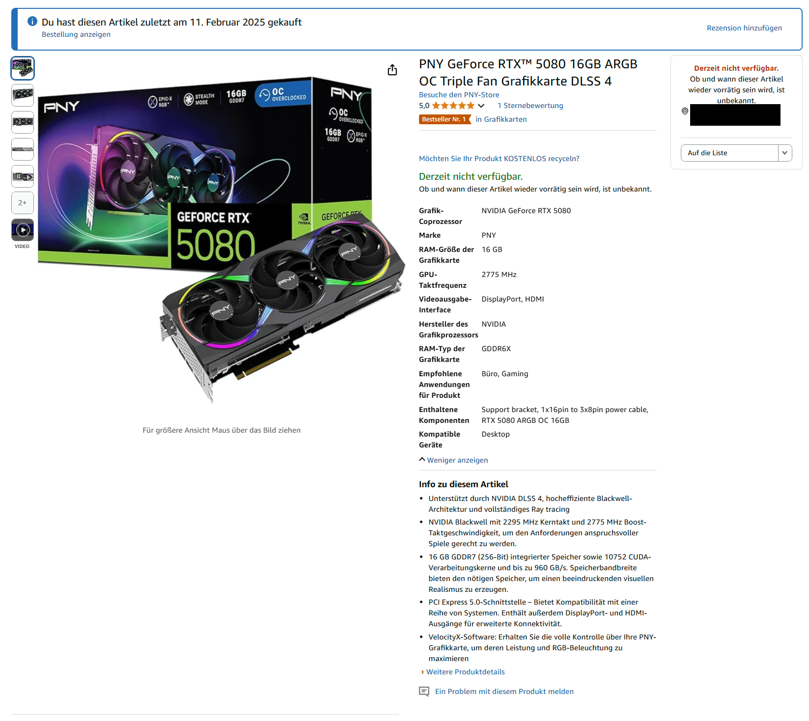Select the third thumbnail showing card front

(x=23, y=122)
